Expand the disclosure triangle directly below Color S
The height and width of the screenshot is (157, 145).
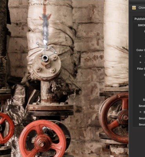[x=140, y=56]
